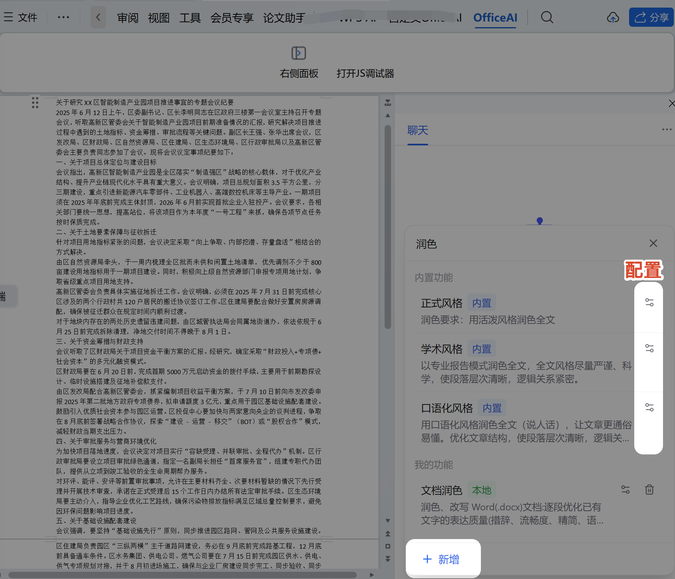675x579 pixels.
Task: Click the search magnifier icon
Action: coord(547,17)
